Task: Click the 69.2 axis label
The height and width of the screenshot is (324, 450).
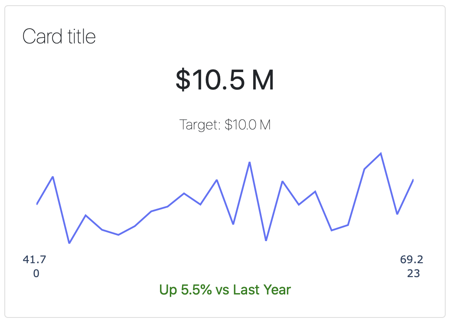Action: click(x=411, y=259)
